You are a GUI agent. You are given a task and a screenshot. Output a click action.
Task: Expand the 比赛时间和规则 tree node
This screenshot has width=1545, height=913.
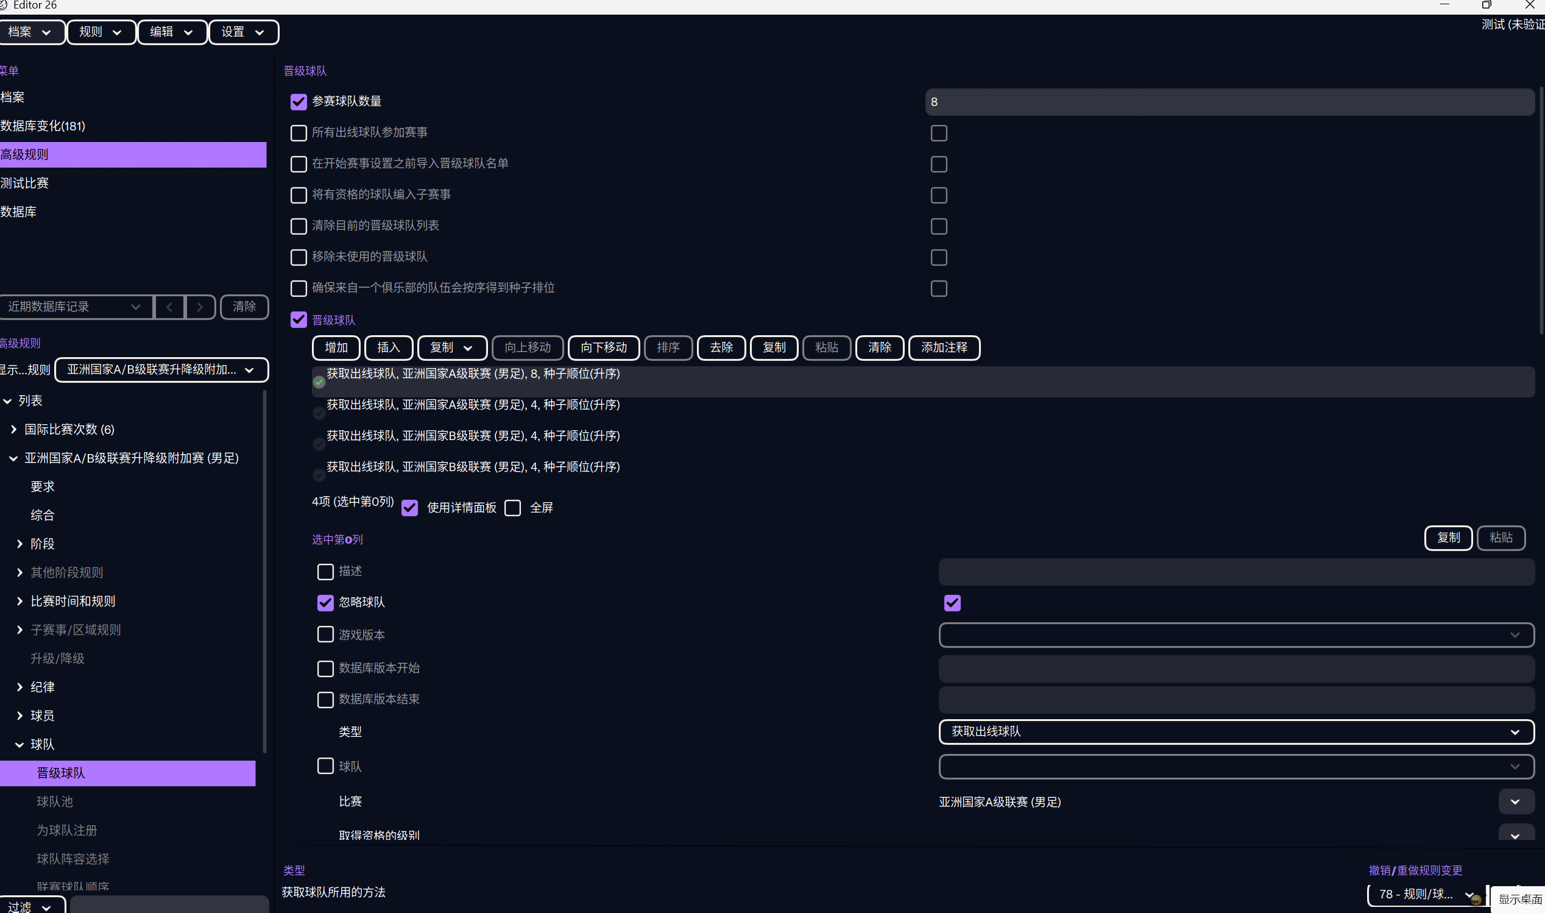pos(19,601)
